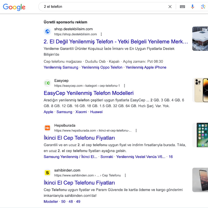Open the gold iPhone thumbnail for Easycep

[x=200, y=90]
